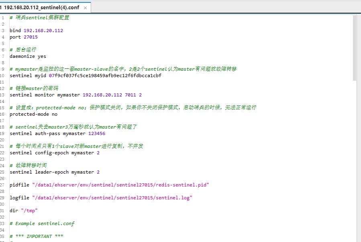
Task: Click the auth-pass password 123456
Action: [x=96, y=133]
